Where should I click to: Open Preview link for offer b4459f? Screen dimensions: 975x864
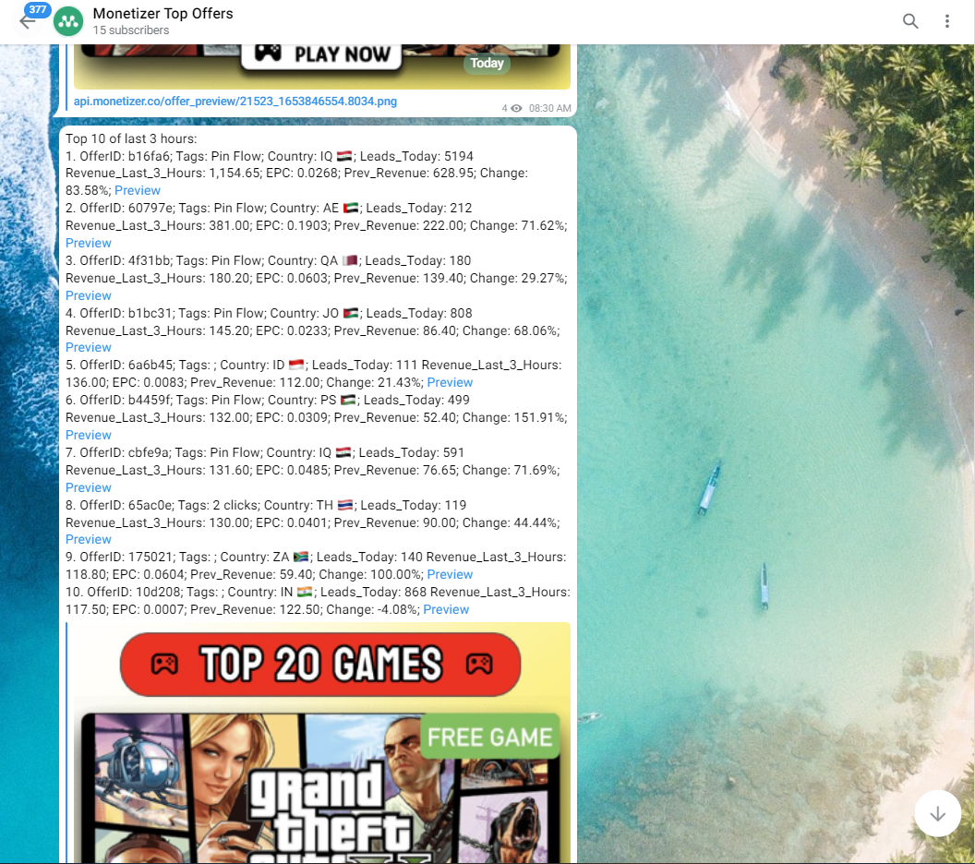pyautogui.click(x=89, y=435)
